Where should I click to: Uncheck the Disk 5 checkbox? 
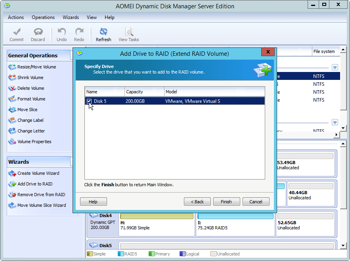click(x=89, y=101)
